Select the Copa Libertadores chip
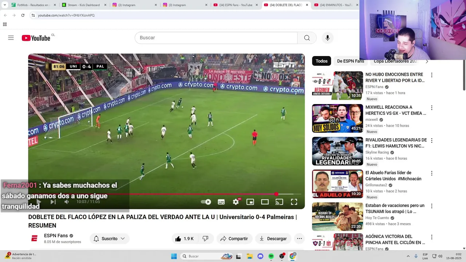The image size is (466, 262). coord(396,61)
